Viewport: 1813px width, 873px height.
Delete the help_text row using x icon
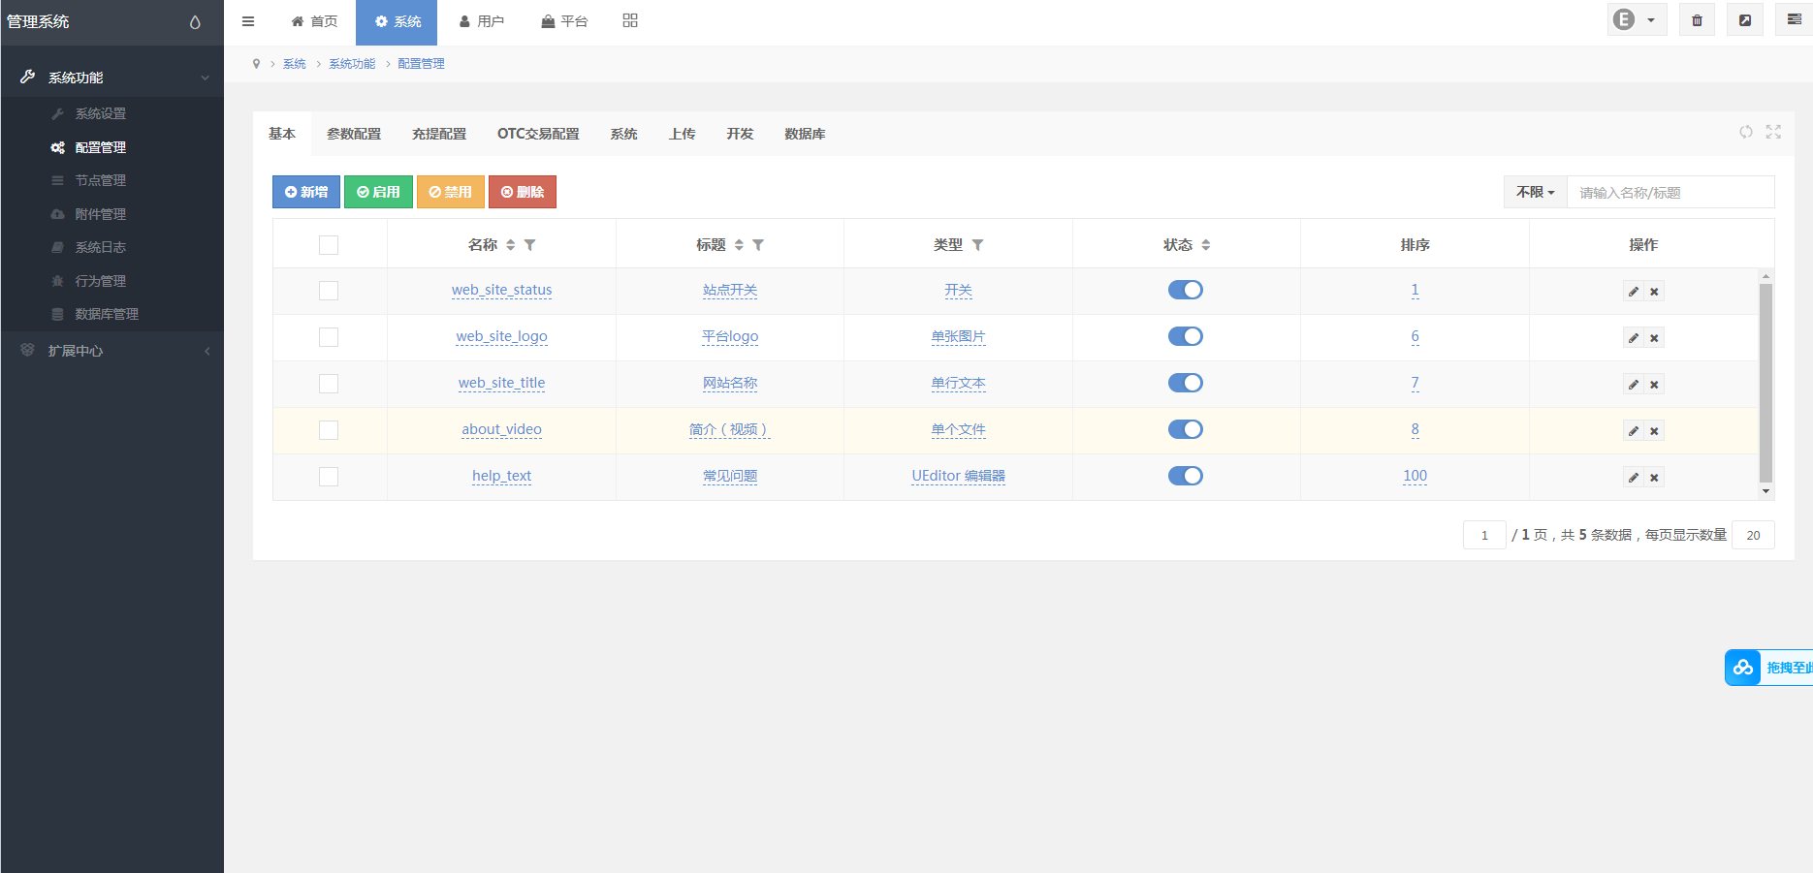(x=1655, y=478)
